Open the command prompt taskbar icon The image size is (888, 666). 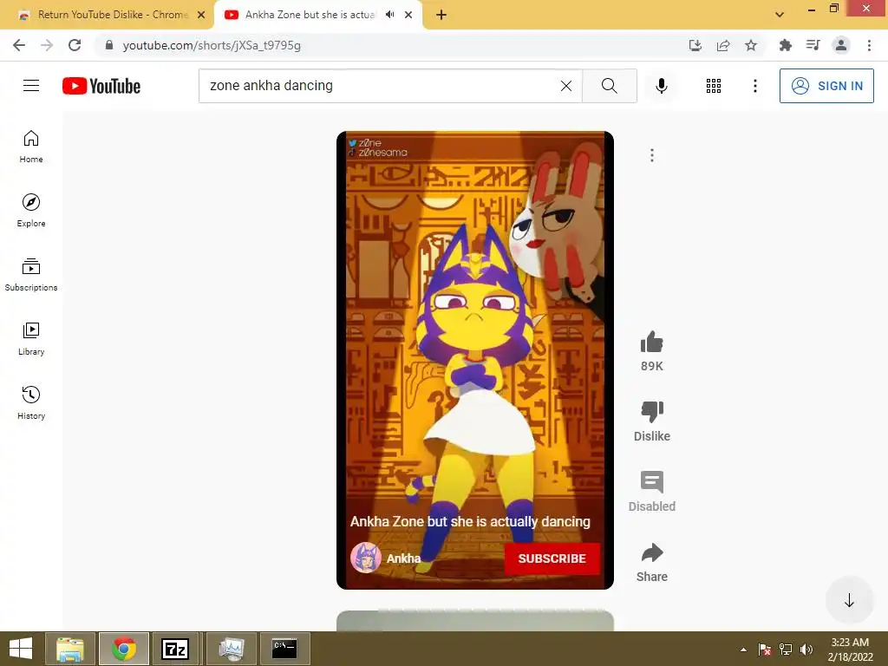click(x=284, y=649)
